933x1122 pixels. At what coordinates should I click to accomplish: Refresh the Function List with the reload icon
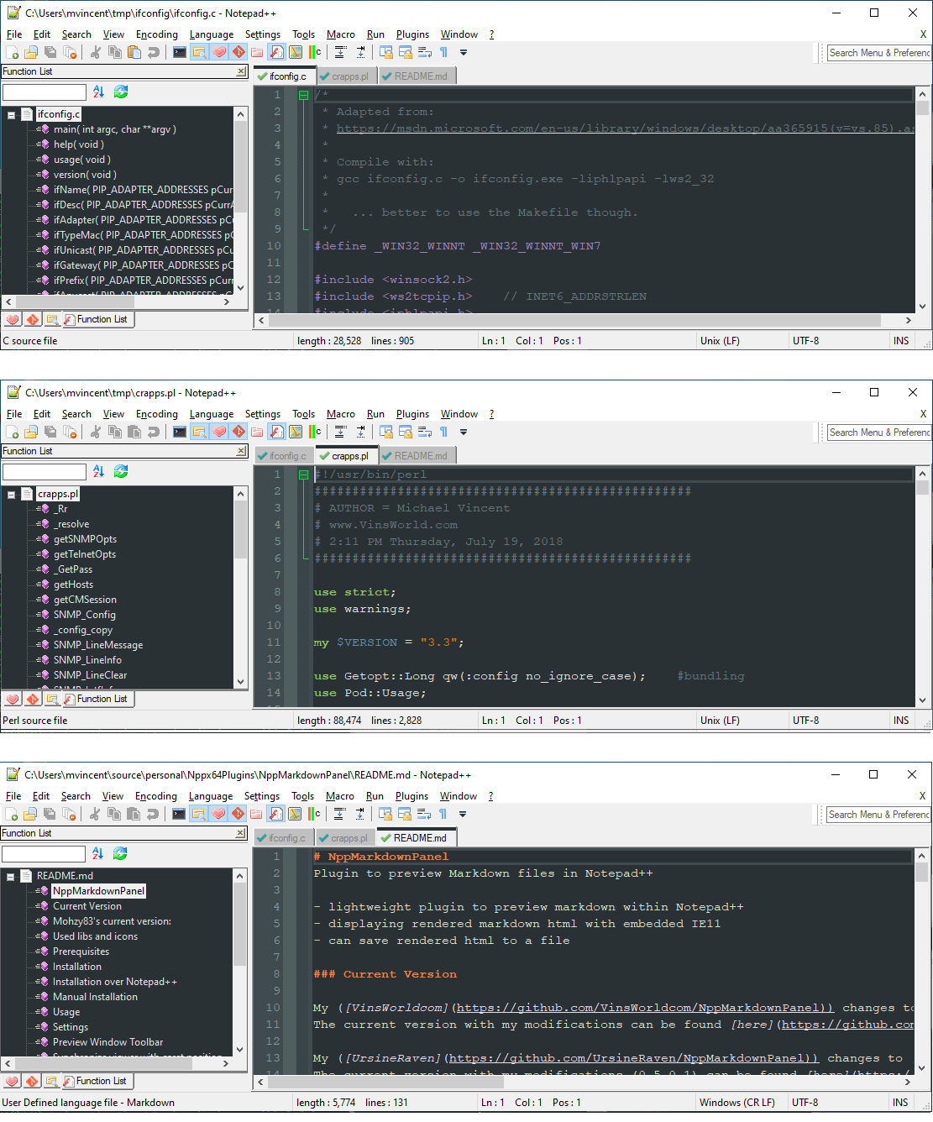[120, 92]
